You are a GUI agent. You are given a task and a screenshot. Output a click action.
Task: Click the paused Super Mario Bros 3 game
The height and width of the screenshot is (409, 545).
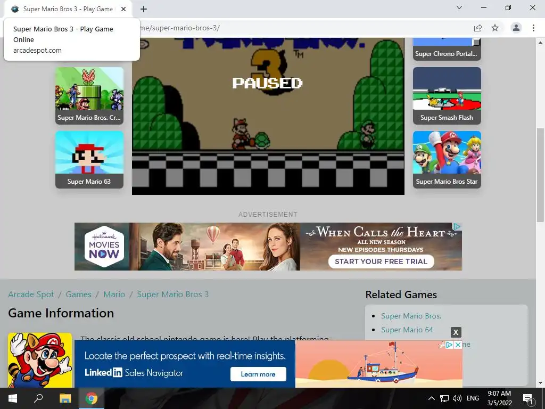pos(268,116)
